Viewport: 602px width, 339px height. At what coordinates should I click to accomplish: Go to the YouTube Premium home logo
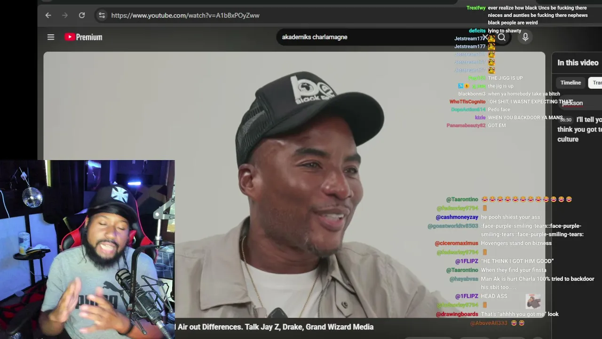(83, 37)
